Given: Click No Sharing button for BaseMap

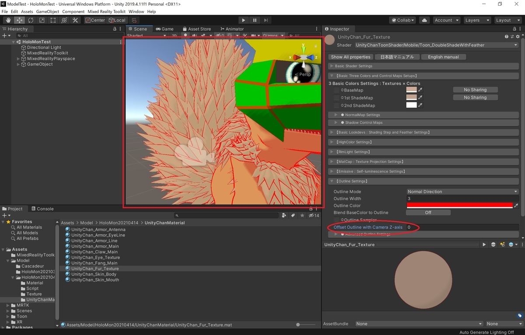Looking at the screenshot, I should coord(475,90).
